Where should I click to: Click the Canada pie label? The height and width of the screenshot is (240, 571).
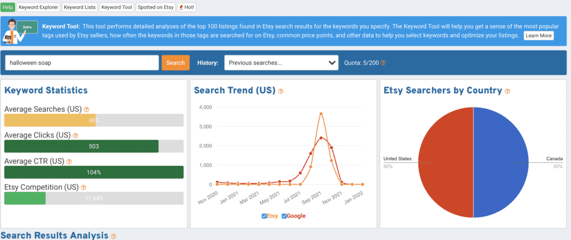coord(554,159)
